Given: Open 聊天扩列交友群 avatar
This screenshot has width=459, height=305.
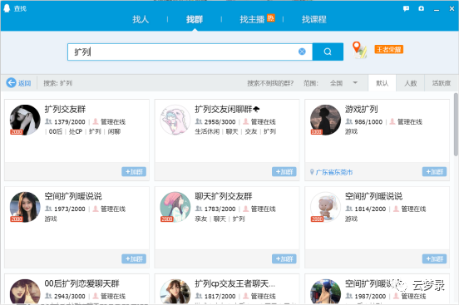Looking at the screenshot, I should point(175,207).
